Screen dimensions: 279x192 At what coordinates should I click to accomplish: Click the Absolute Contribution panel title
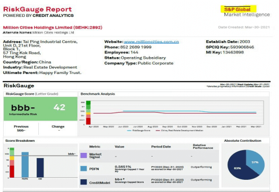242,141
